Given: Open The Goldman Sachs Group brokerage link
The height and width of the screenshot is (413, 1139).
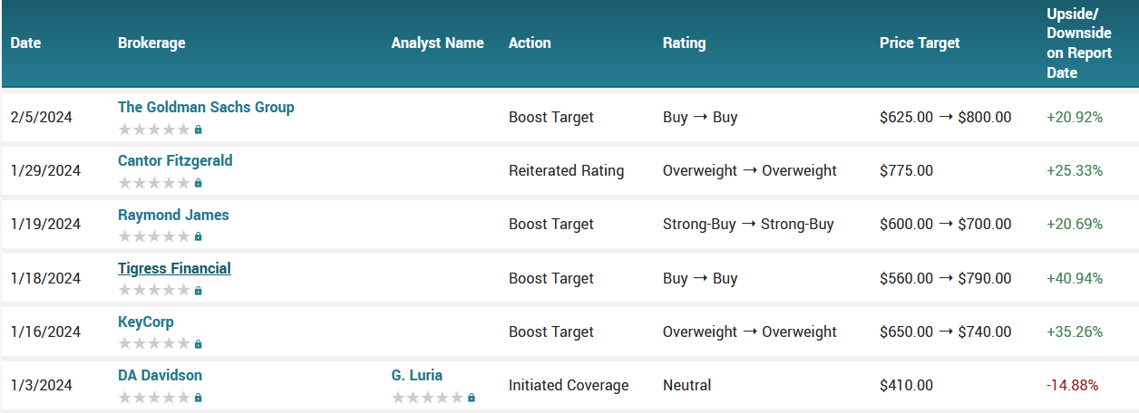Looking at the screenshot, I should tap(206, 107).
